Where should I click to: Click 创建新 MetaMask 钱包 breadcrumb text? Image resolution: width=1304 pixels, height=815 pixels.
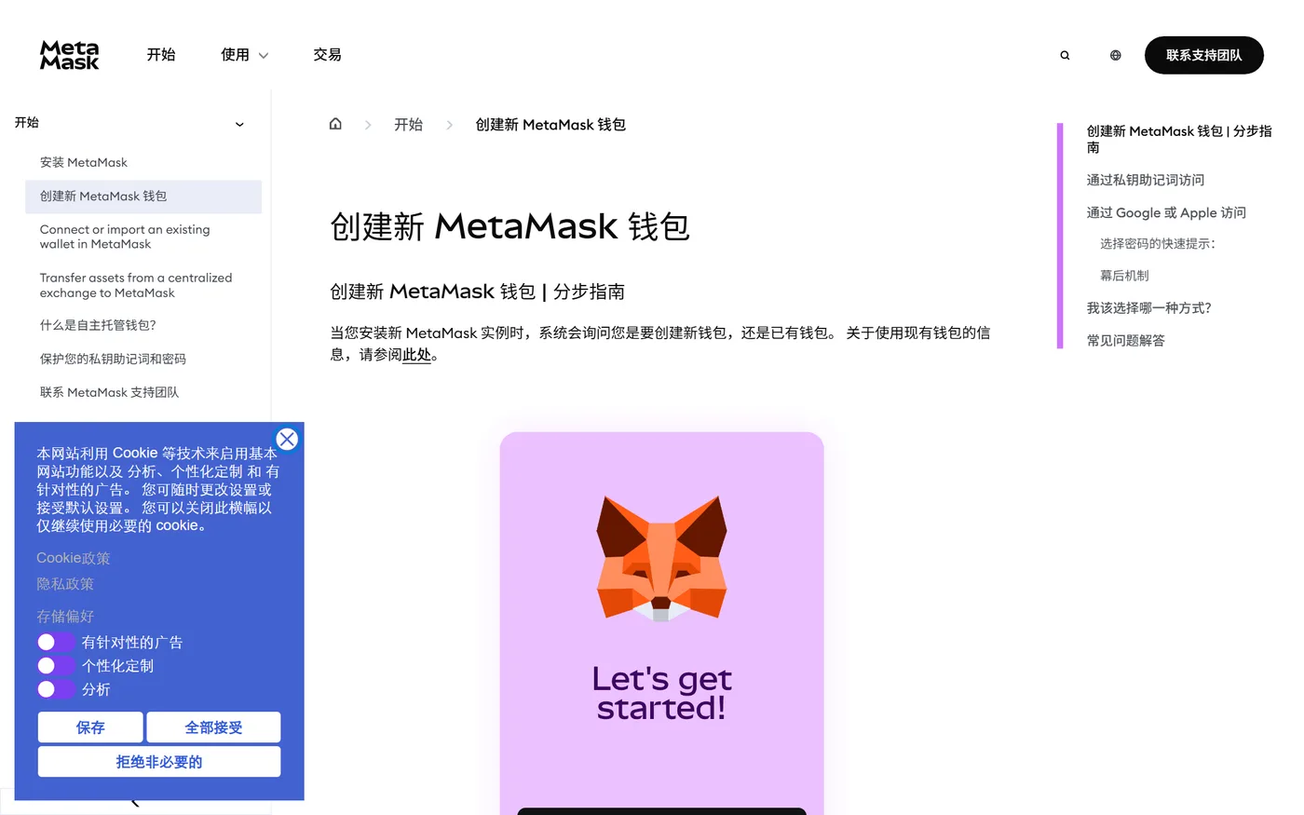pos(550,125)
